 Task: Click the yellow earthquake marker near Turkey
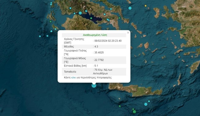[x=146, y=6]
